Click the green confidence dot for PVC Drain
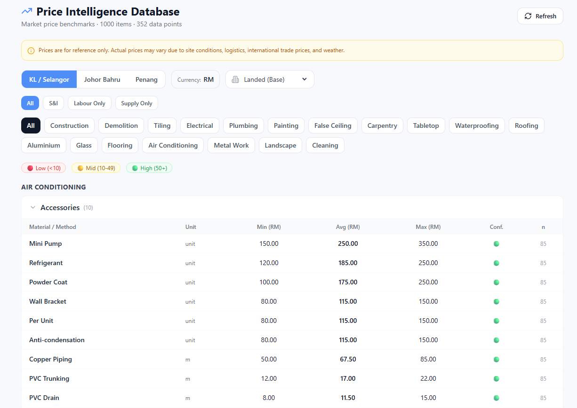Viewport: 577px width, 408px height. click(496, 398)
